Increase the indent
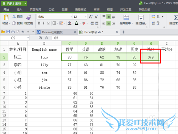This screenshot has height=134, width=178. (97, 23)
